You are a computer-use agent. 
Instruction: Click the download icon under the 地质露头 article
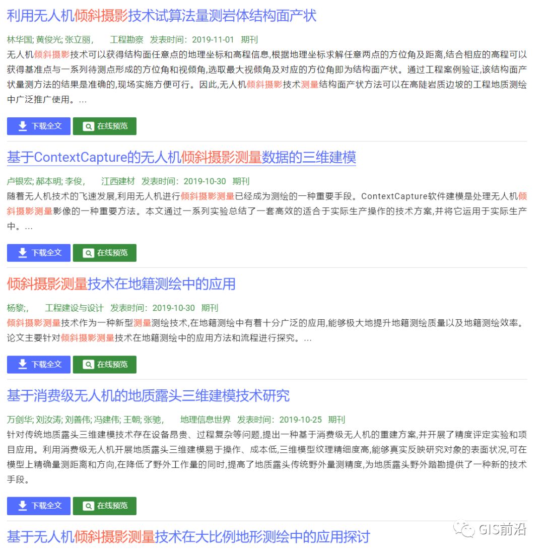point(22,506)
